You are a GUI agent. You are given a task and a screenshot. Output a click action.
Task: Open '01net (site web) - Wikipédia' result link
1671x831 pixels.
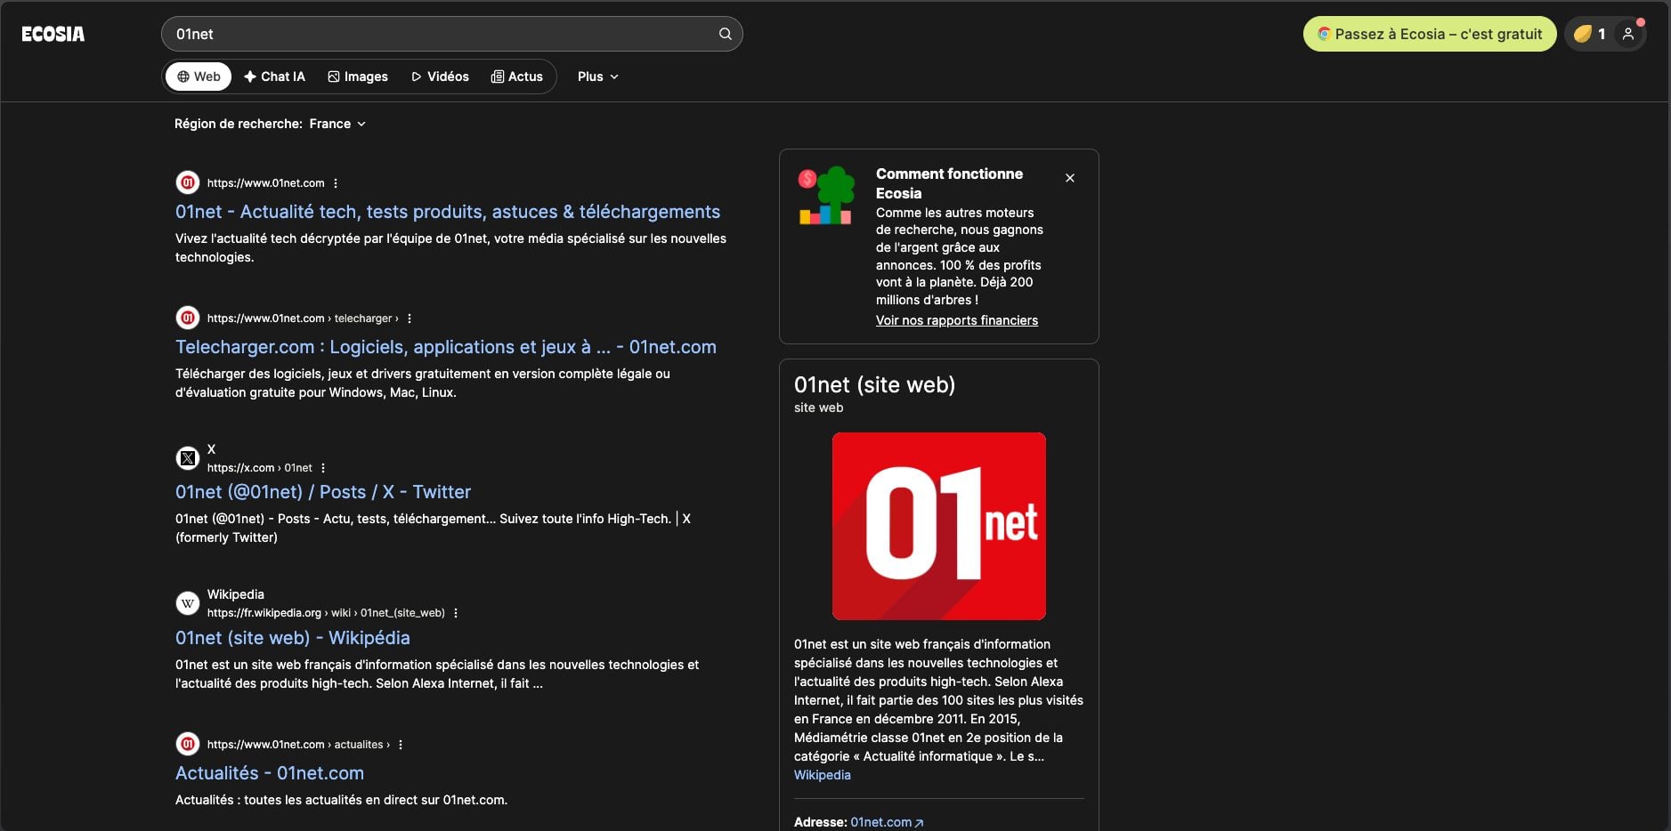click(293, 638)
